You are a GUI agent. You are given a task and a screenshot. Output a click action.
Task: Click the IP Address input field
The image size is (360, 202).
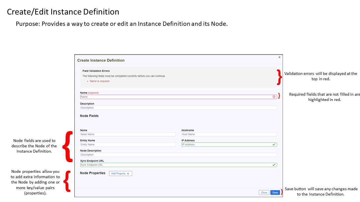229,144
